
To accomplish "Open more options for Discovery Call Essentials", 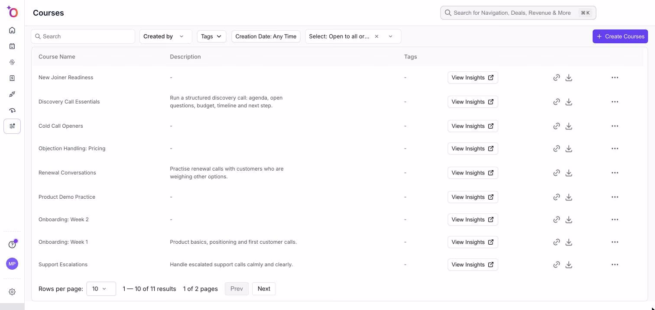I will point(615,102).
